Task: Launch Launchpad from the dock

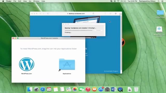Action: point(36,89)
